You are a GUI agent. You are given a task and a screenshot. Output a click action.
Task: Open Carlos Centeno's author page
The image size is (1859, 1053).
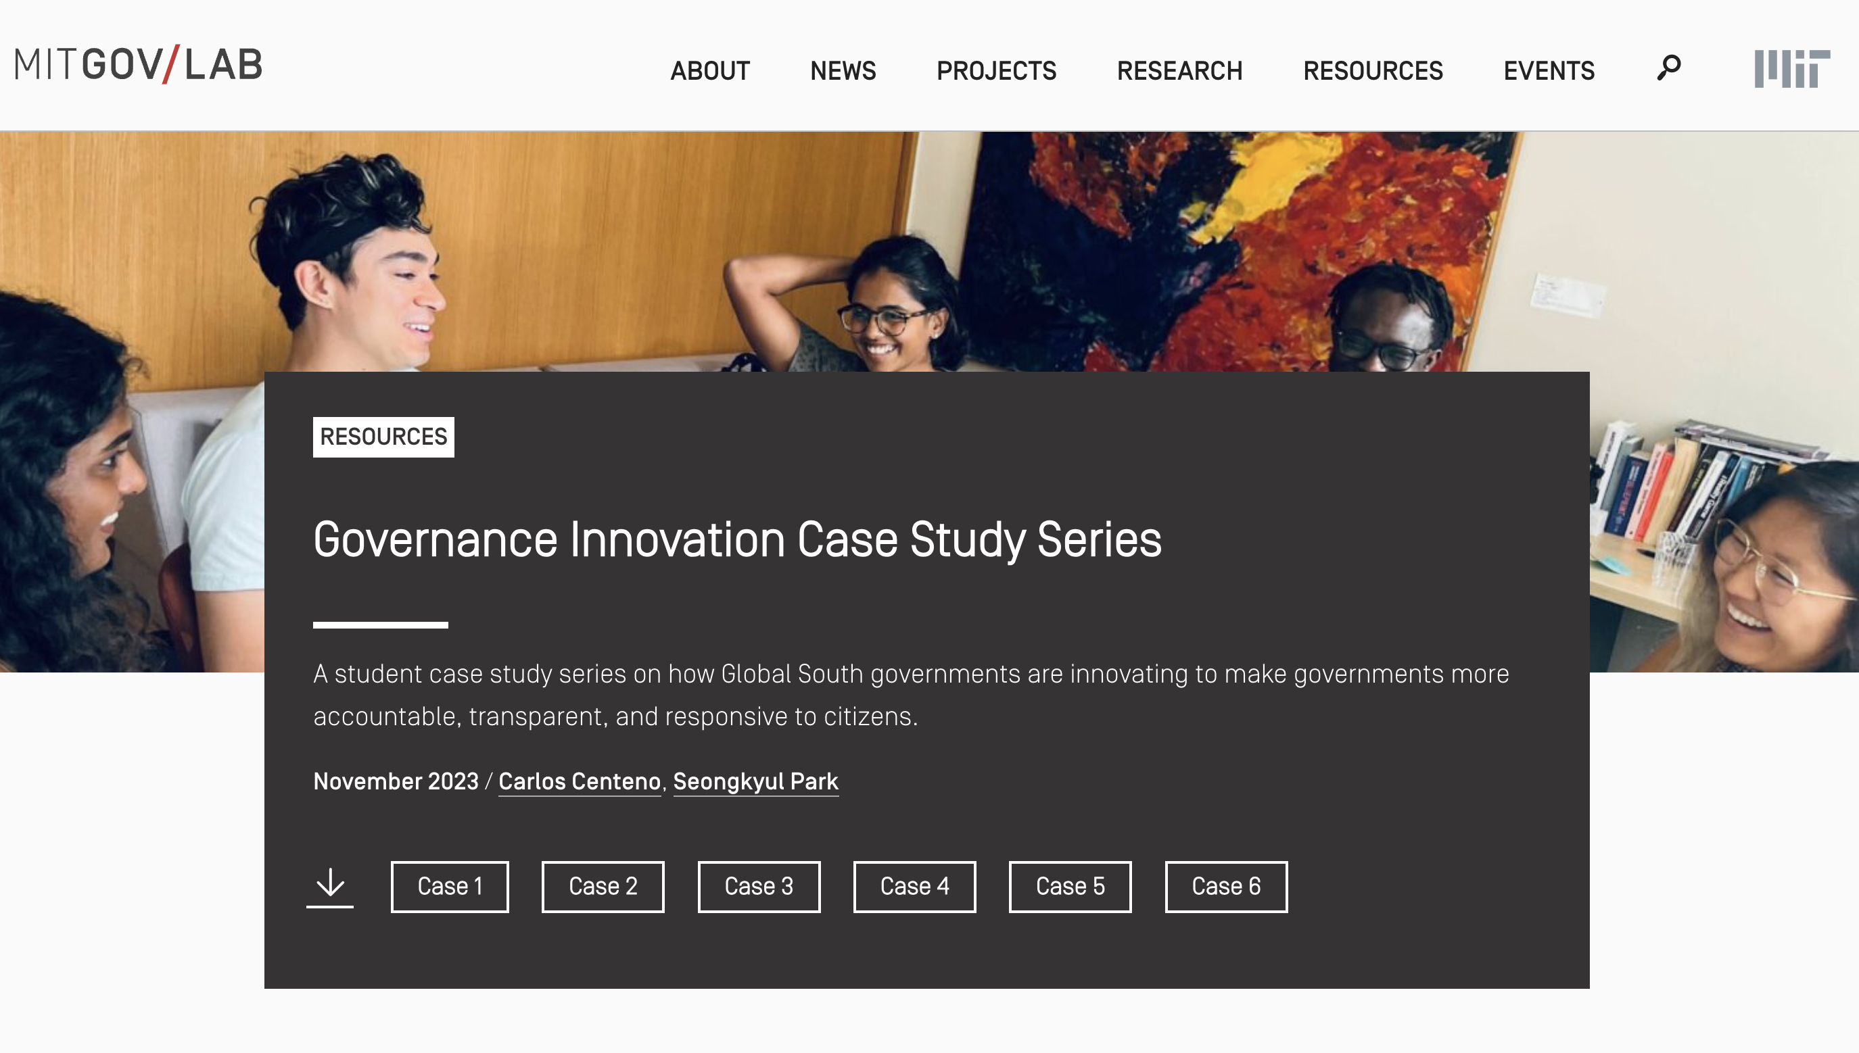tap(578, 781)
